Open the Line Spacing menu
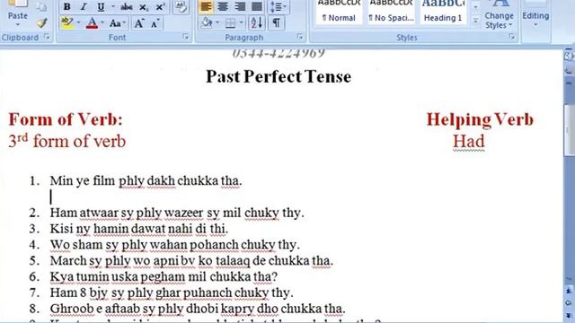The width and height of the screenshot is (575, 323). pyautogui.click(x=279, y=6)
